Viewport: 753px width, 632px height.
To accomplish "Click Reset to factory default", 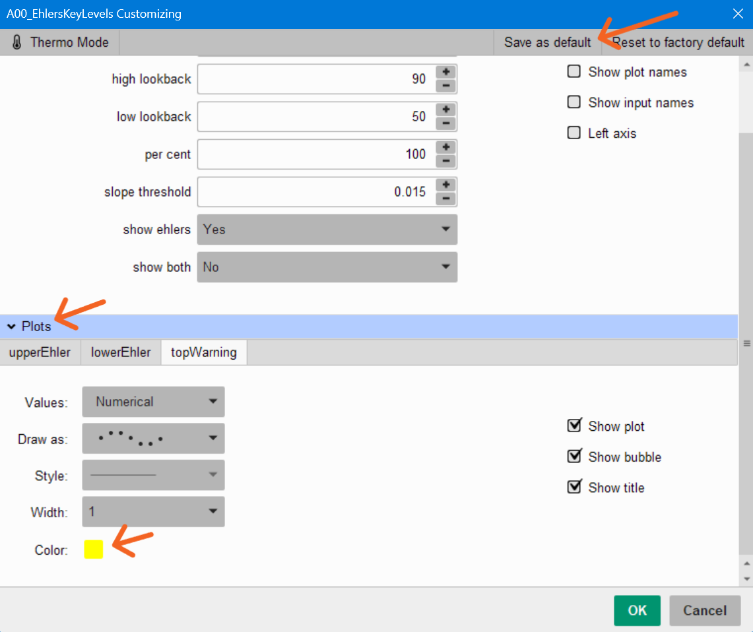I will click(678, 42).
